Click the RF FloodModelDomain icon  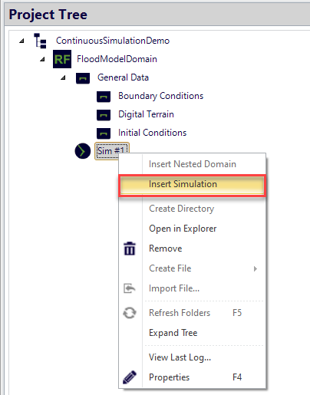click(x=62, y=59)
